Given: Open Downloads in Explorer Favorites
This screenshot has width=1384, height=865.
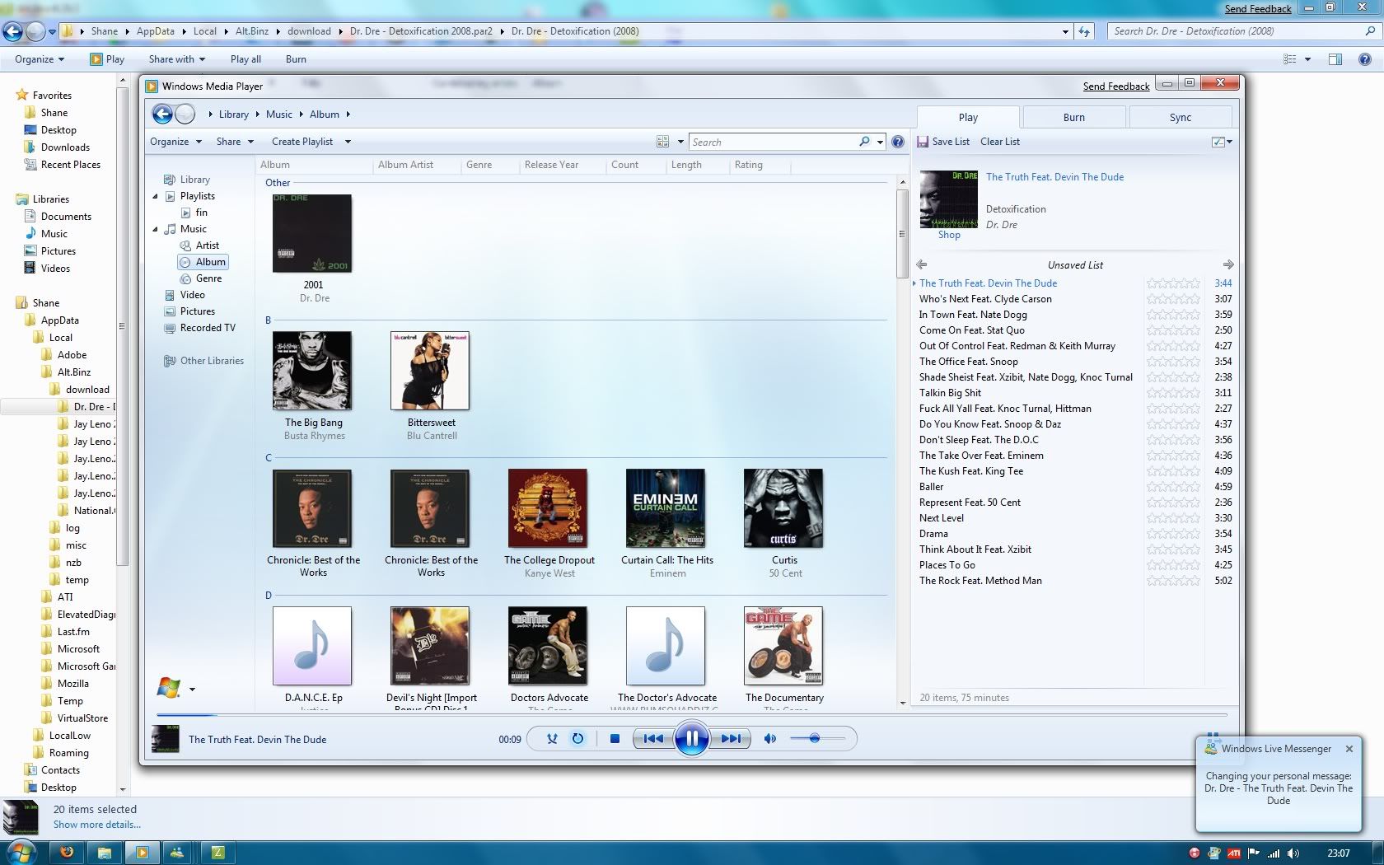Looking at the screenshot, I should (65, 147).
